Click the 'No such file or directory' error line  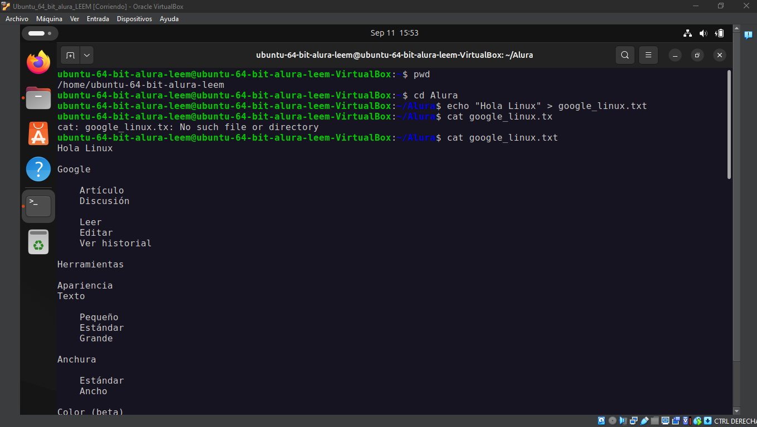[x=188, y=127]
